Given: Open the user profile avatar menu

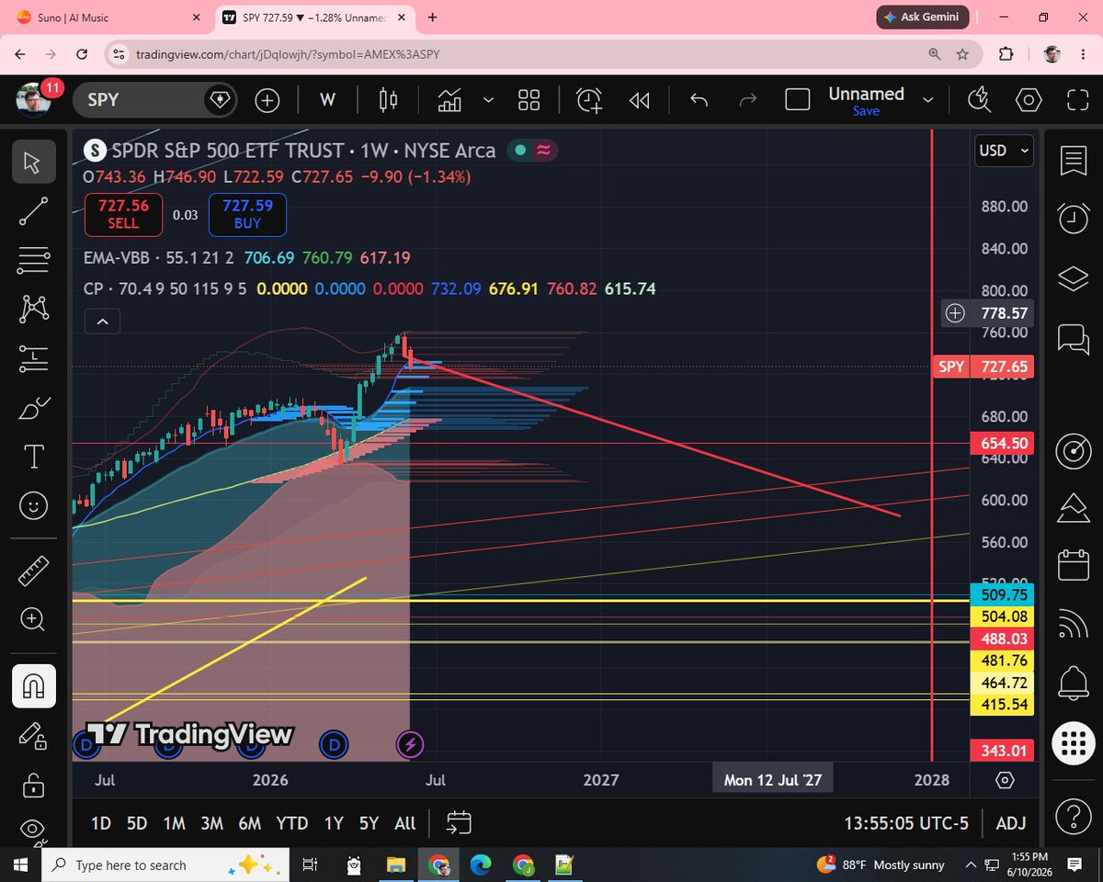Looking at the screenshot, I should 33,99.
